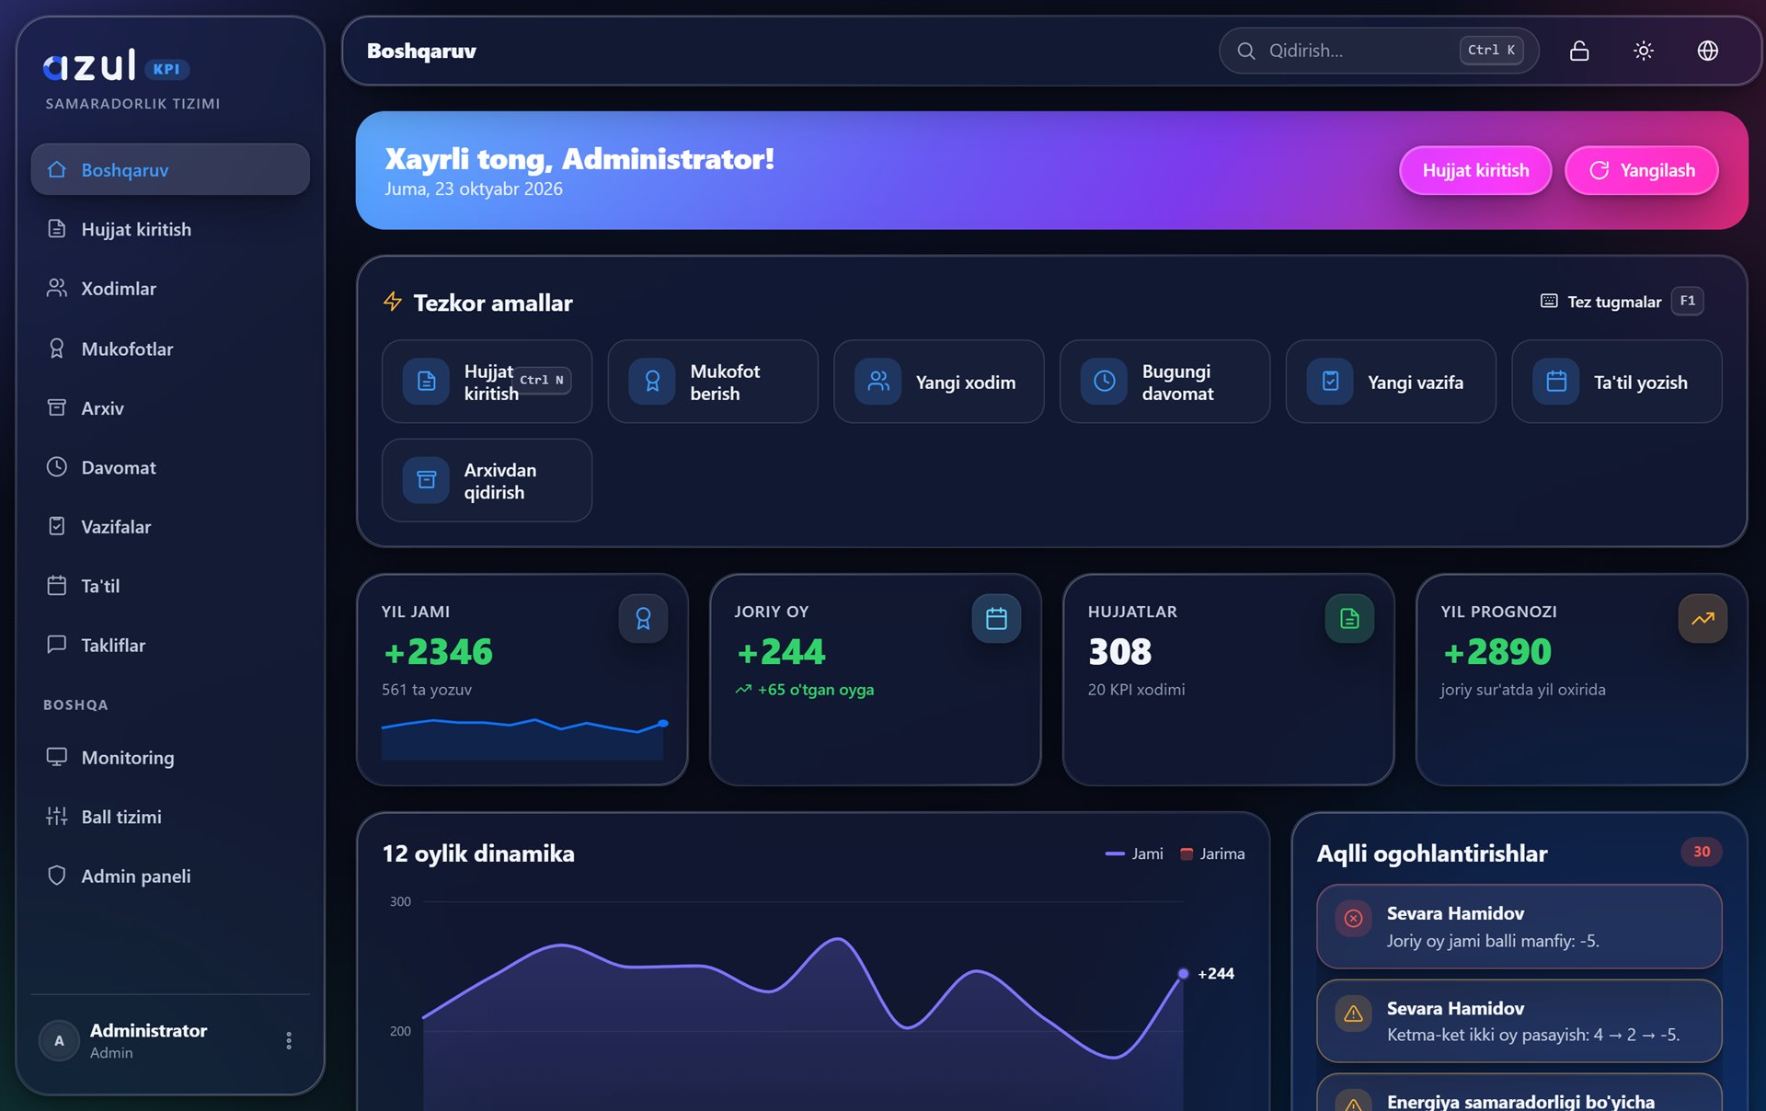Screen dimensions: 1766x1111
Task: Click the calendar icon on Joriy oy card
Action: point(996,619)
